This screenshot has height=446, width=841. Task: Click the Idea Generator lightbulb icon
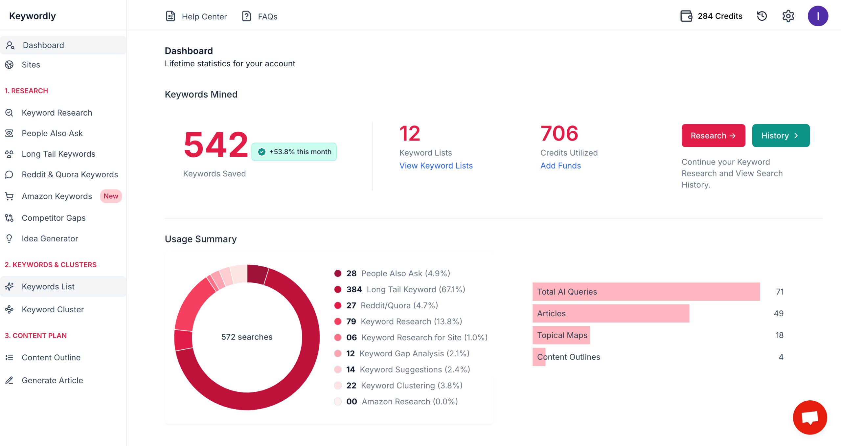(x=9, y=239)
